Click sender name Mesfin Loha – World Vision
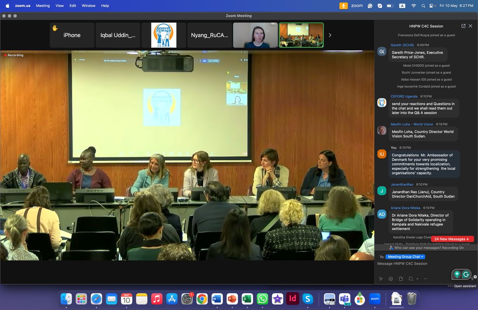Image resolution: width=478 pixels, height=310 pixels. point(412,124)
